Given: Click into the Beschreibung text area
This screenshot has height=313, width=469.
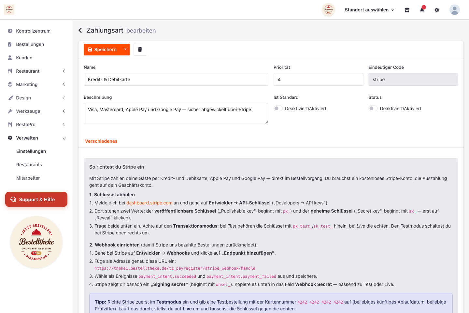Looking at the screenshot, I should pos(176,113).
